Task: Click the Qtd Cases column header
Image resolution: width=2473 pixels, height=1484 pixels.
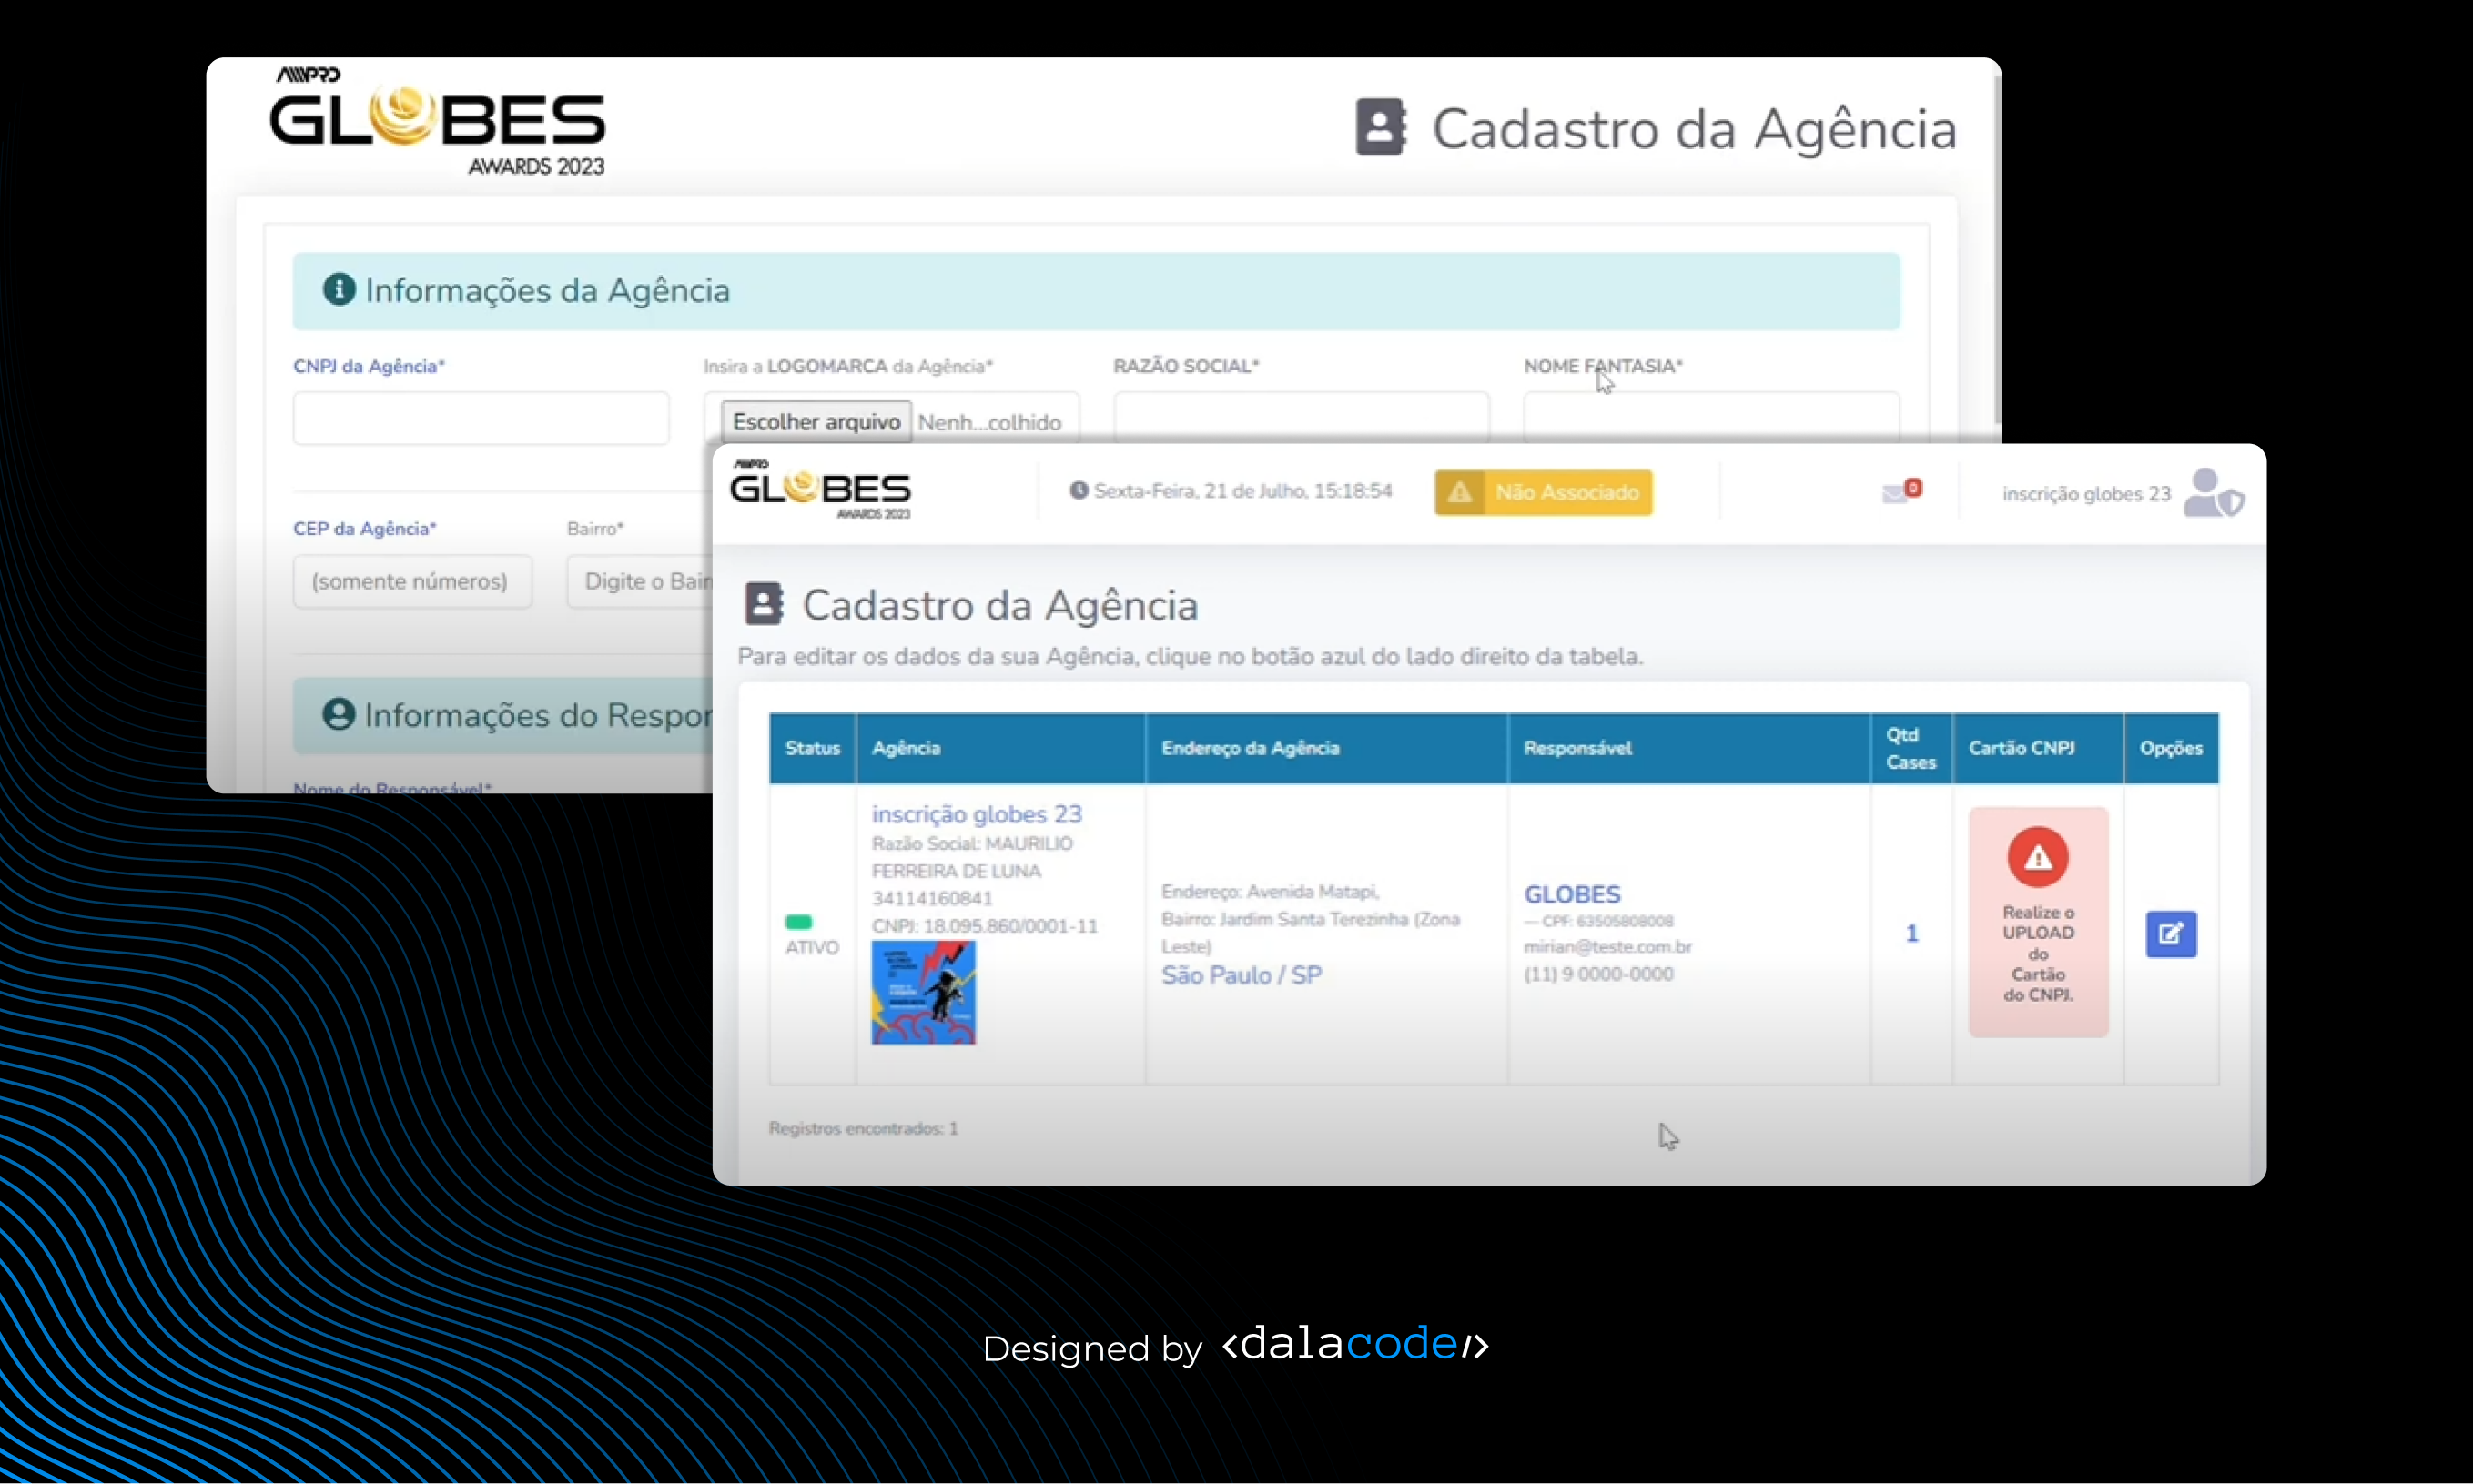Action: [1910, 748]
